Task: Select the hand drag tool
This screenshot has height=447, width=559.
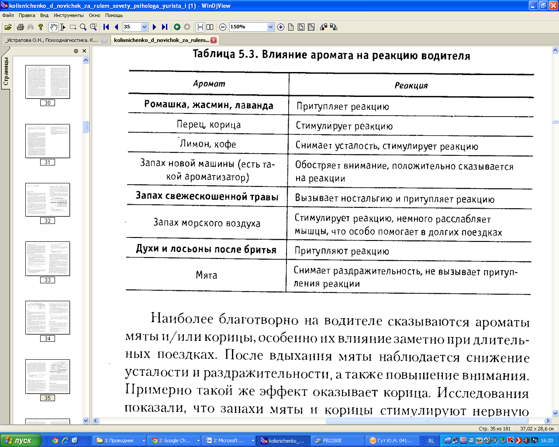Action: [x=53, y=27]
